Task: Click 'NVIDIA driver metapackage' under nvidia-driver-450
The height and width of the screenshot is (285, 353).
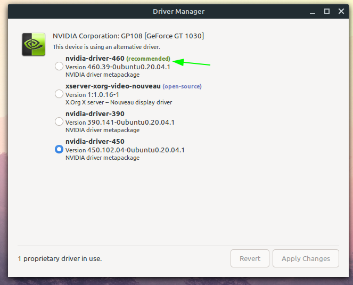Action: tap(102, 158)
